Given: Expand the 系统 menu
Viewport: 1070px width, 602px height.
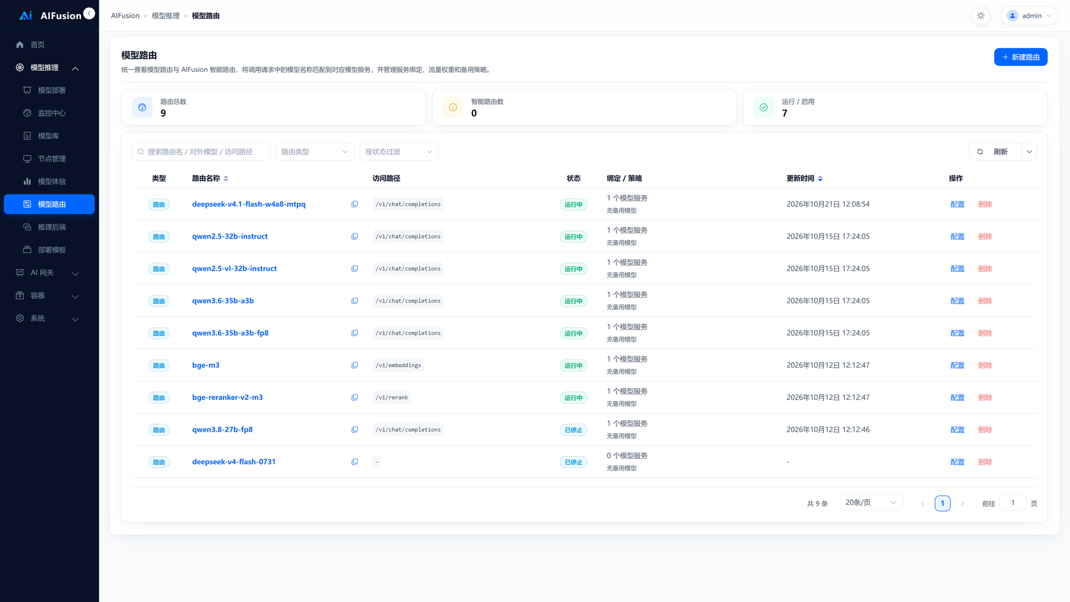Looking at the screenshot, I should tap(49, 318).
